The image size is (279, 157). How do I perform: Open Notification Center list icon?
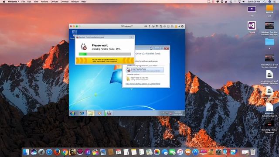[x=274, y=2]
